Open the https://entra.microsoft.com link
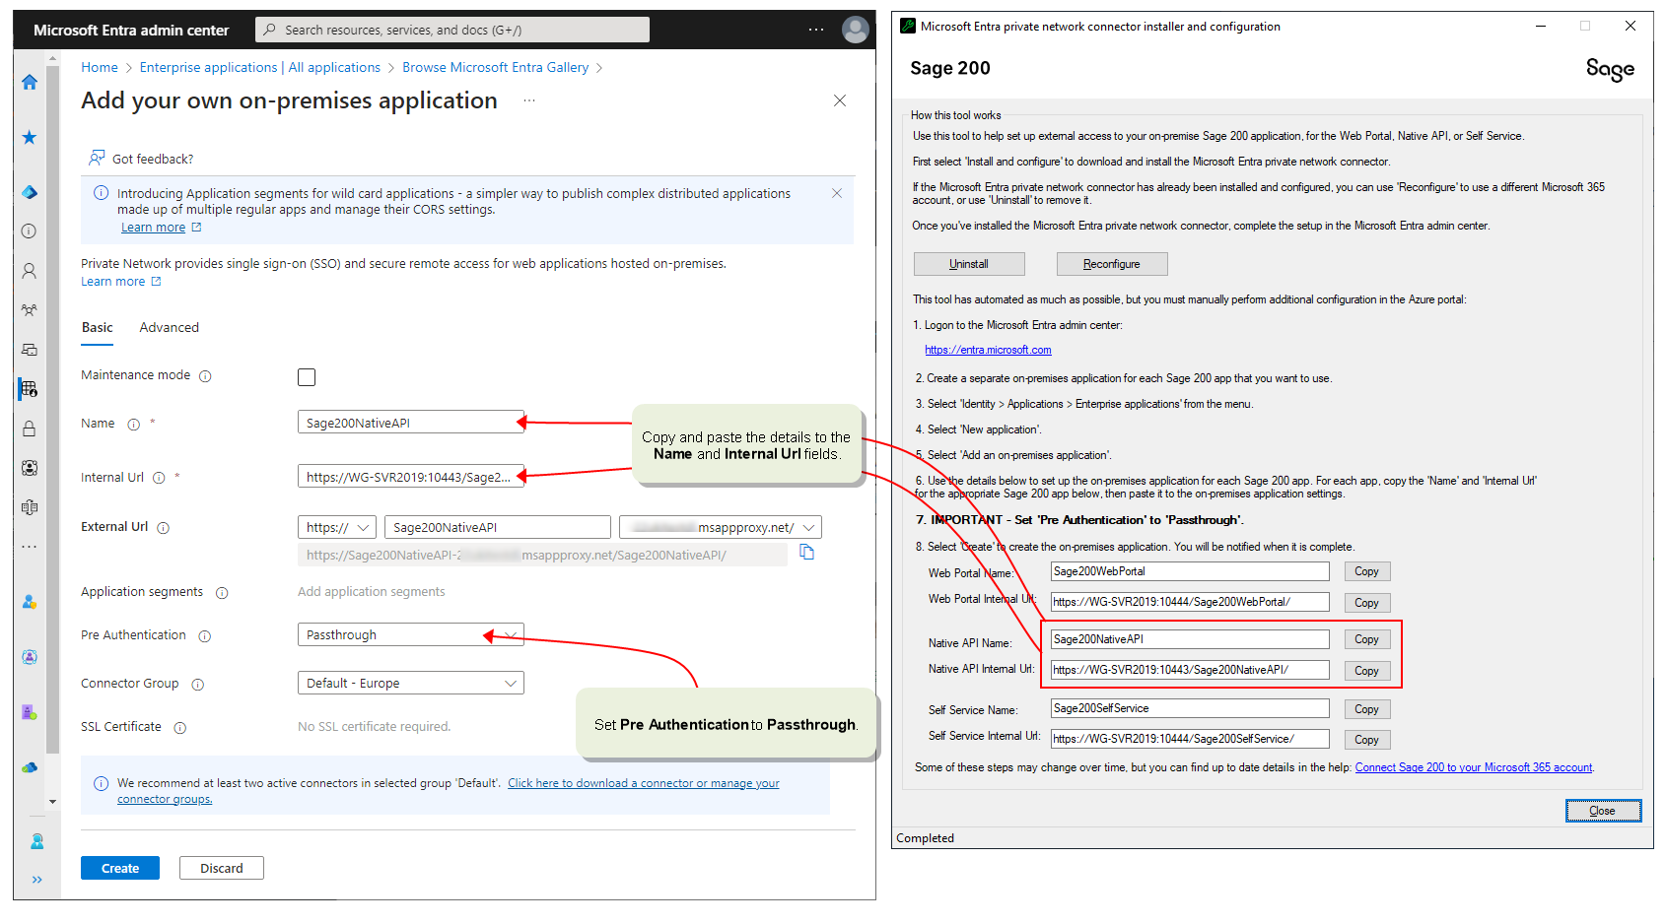Image resolution: width=1666 pixels, height=924 pixels. coord(988,349)
